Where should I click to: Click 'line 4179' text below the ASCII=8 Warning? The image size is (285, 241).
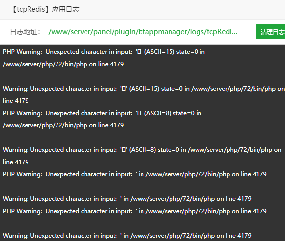pyautogui.click(x=16, y=162)
